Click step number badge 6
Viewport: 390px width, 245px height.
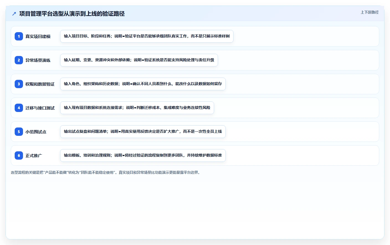pyautogui.click(x=19, y=155)
